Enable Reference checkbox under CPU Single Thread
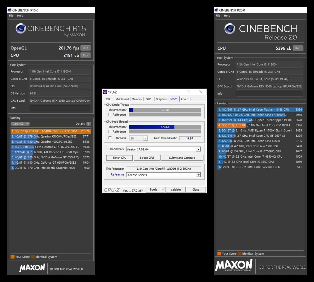The width and height of the screenshot is (314, 282). (x=110, y=114)
